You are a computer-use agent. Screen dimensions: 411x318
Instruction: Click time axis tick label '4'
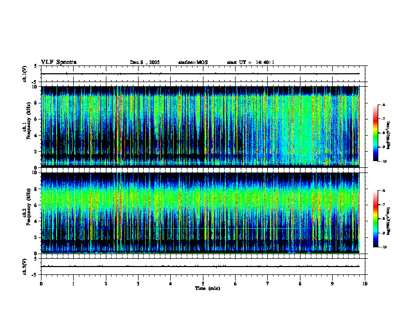[171, 284]
